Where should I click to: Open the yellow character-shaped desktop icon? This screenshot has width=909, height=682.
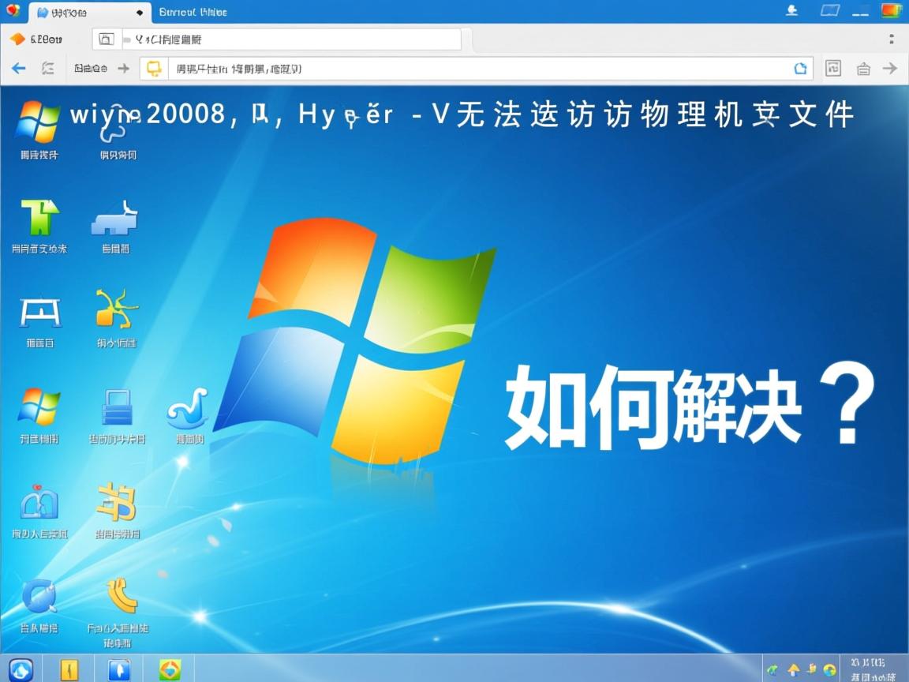(x=117, y=502)
